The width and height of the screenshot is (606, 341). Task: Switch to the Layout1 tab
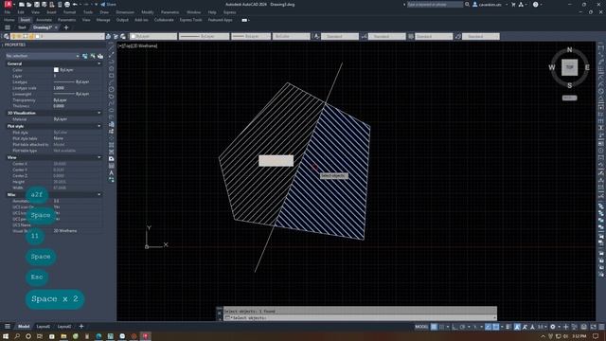[x=43, y=327]
